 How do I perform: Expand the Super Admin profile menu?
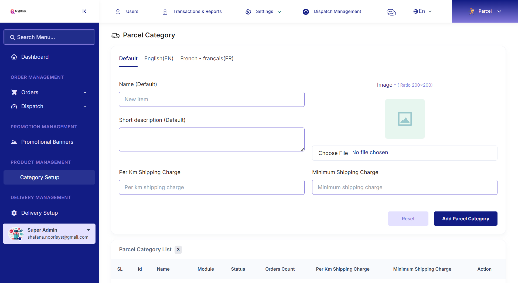point(88,230)
